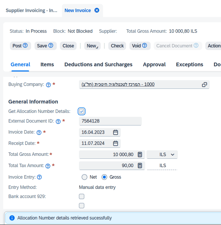Viewport: 221px width, 225px height.
Task: Open calculator for Total Gross Amount
Action: point(140,154)
